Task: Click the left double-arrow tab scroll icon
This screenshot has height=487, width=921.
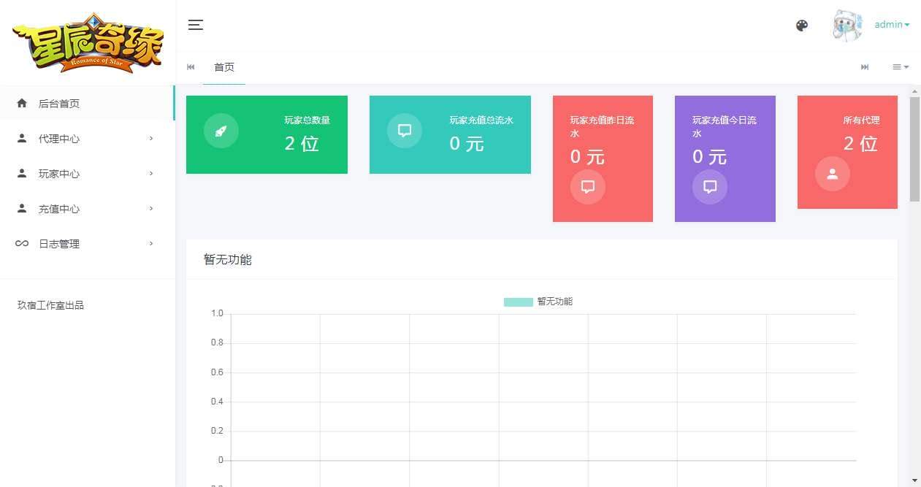Action: [x=191, y=67]
